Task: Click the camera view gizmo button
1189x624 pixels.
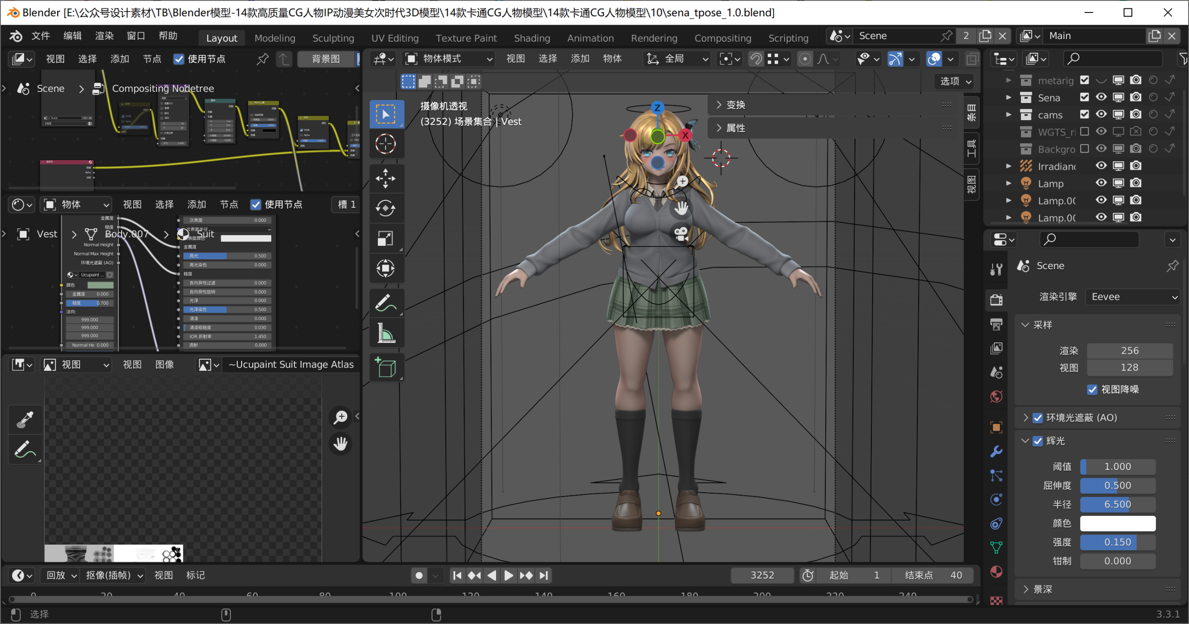Action: click(681, 233)
